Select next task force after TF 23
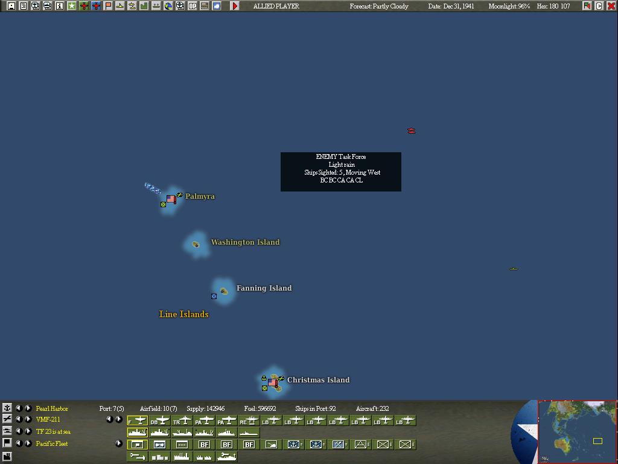The width and height of the screenshot is (618, 464). pyautogui.click(x=28, y=431)
